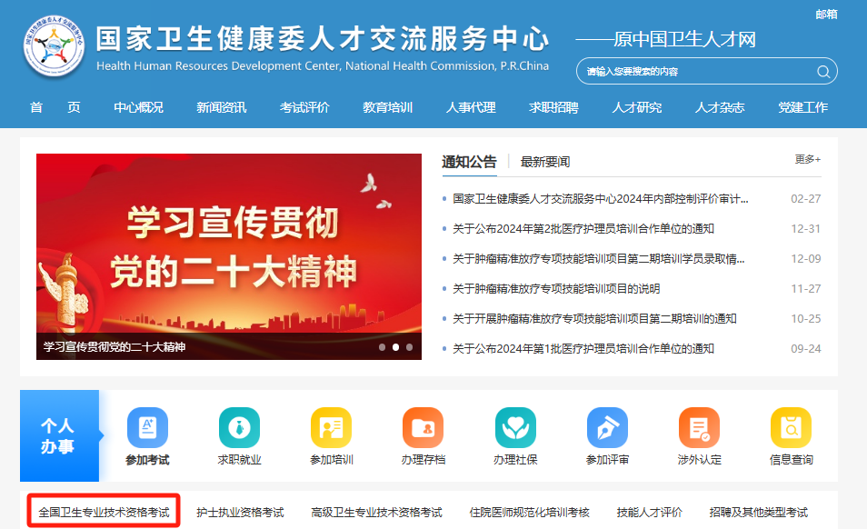This screenshot has height=529, width=867.
Task: Click the center's circular logo
Action: [x=54, y=45]
